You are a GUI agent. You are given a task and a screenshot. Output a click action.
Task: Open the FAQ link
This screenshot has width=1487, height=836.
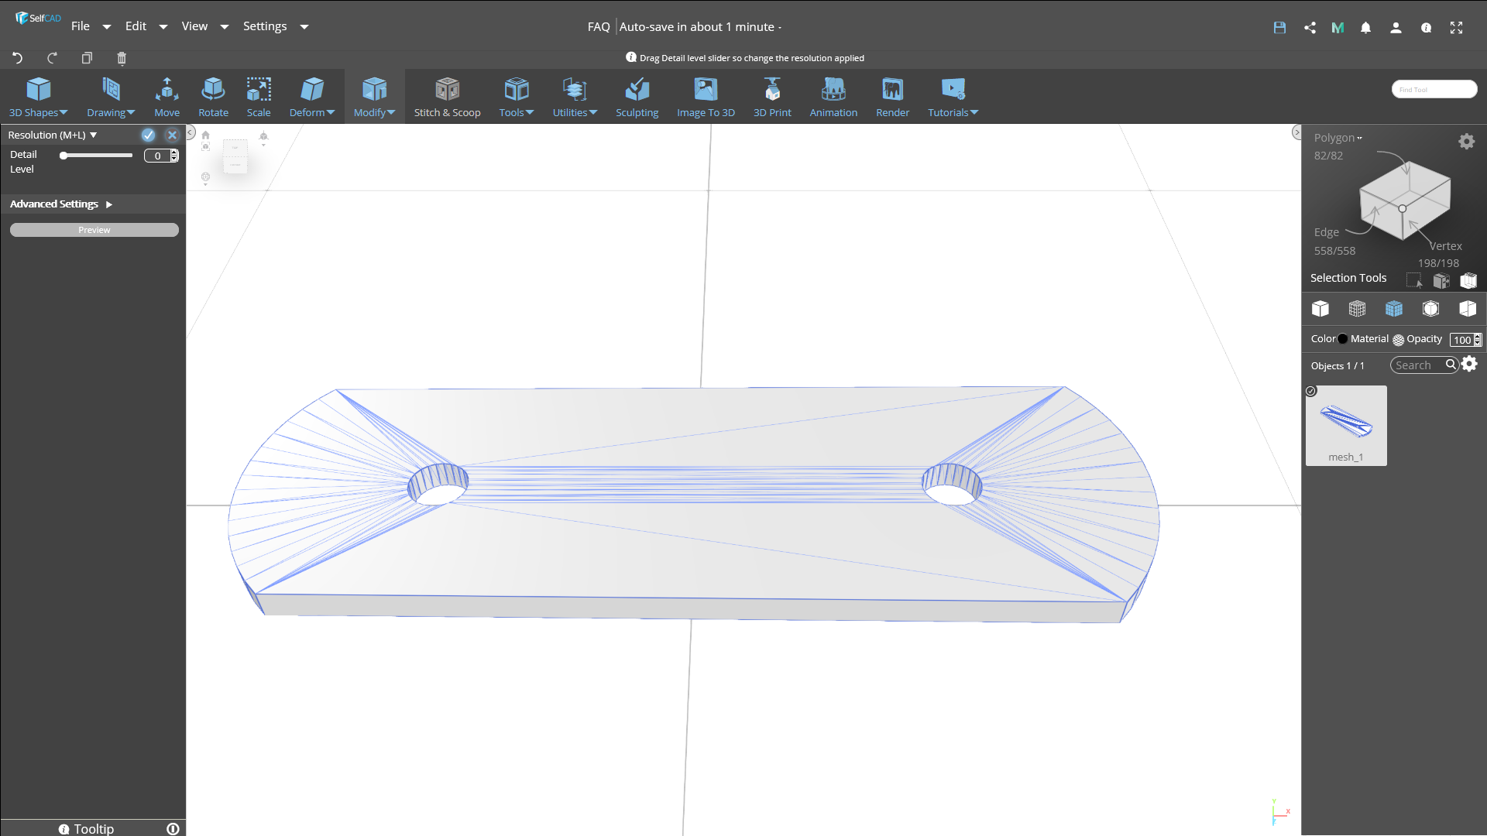[x=598, y=26]
